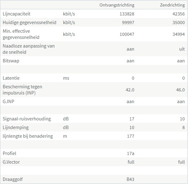Click the Lijncapaciteit send value 42356
The image size is (188, 184).
pyautogui.click(x=178, y=14)
